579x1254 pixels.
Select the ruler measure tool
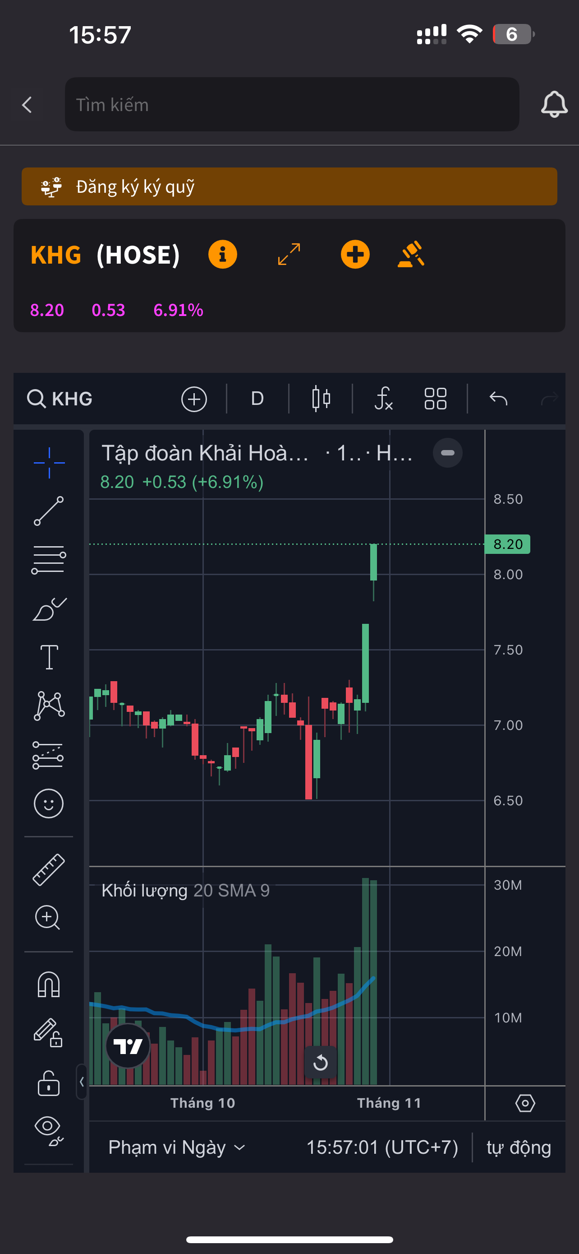(49, 869)
